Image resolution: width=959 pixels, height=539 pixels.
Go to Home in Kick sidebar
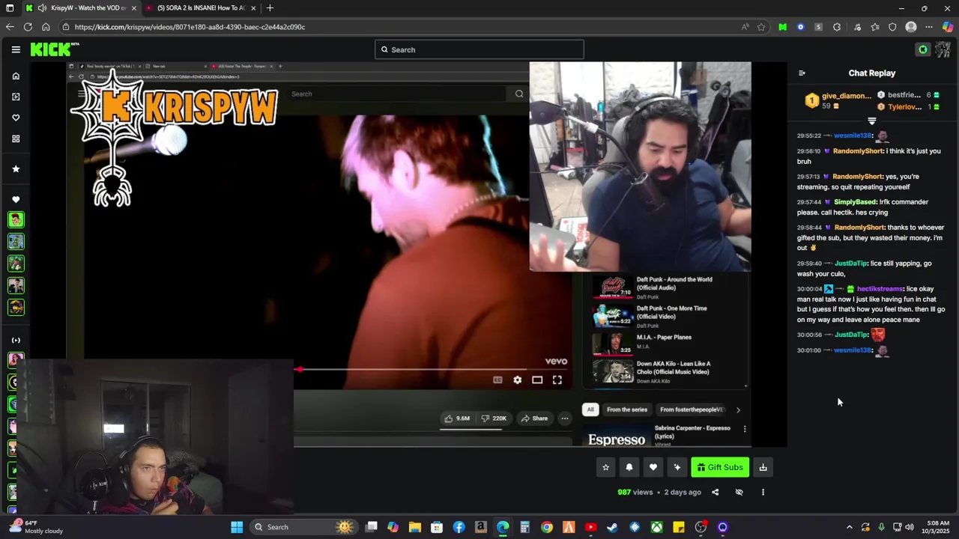pos(16,76)
